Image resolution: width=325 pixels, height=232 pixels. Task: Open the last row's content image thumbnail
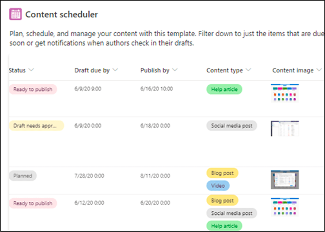coord(284,207)
